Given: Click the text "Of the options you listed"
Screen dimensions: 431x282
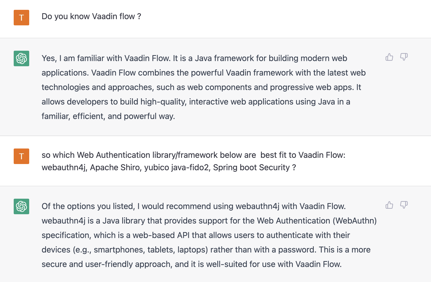Looking at the screenshot, I should 88,206.
